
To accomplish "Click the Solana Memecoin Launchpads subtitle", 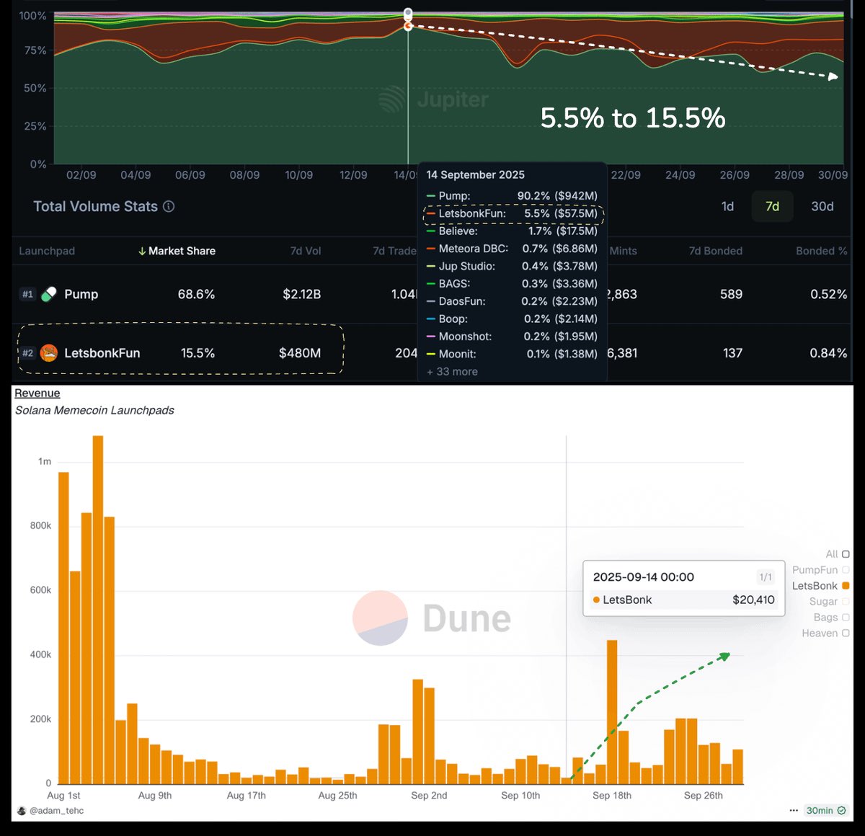I will (94, 410).
